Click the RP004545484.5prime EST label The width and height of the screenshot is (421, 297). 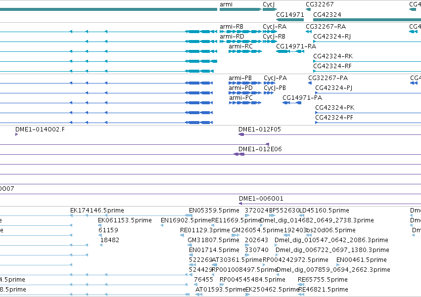click(x=252, y=280)
